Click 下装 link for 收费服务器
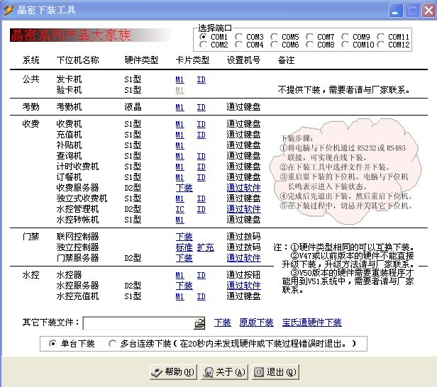Viewport: 437px width, 387px height. [x=184, y=188]
